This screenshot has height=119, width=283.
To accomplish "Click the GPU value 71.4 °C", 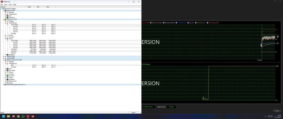I will [x=34, y=65].
